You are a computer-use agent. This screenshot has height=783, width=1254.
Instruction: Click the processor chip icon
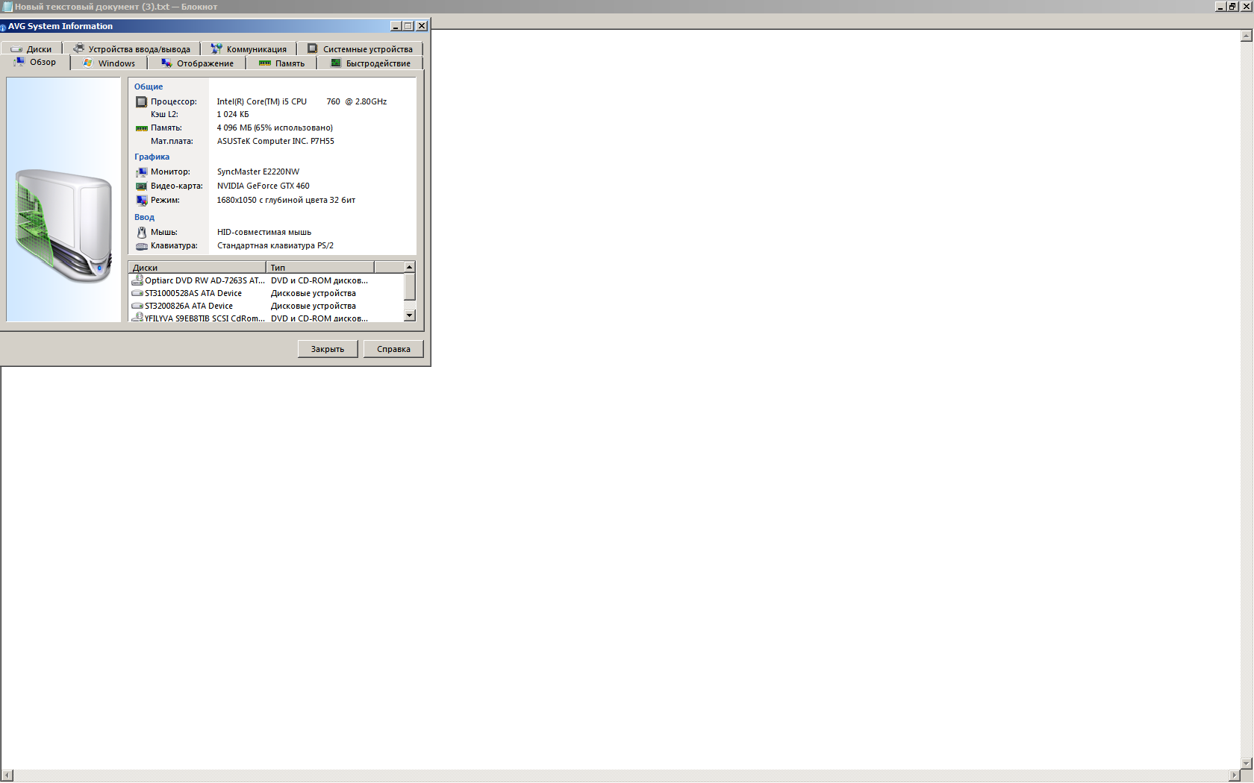pyautogui.click(x=141, y=101)
